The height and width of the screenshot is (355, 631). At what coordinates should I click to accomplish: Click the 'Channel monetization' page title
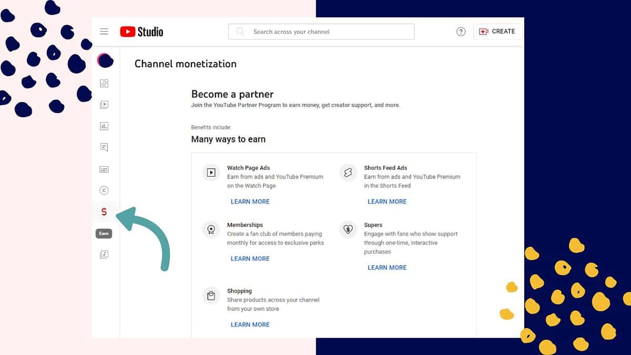tap(186, 64)
